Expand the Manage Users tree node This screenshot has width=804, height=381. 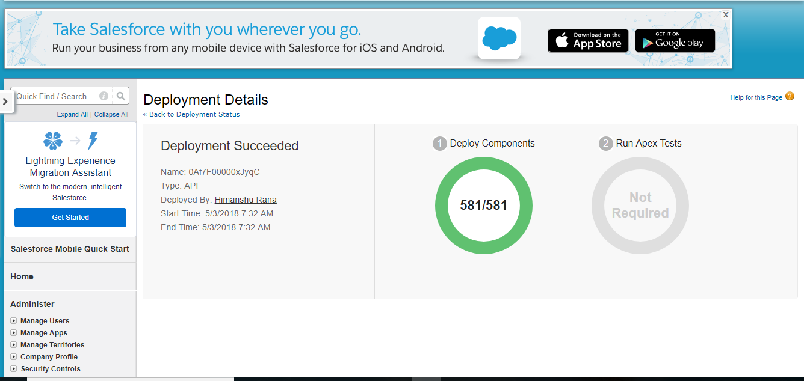click(x=14, y=321)
